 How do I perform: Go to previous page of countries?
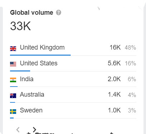pos(18,129)
